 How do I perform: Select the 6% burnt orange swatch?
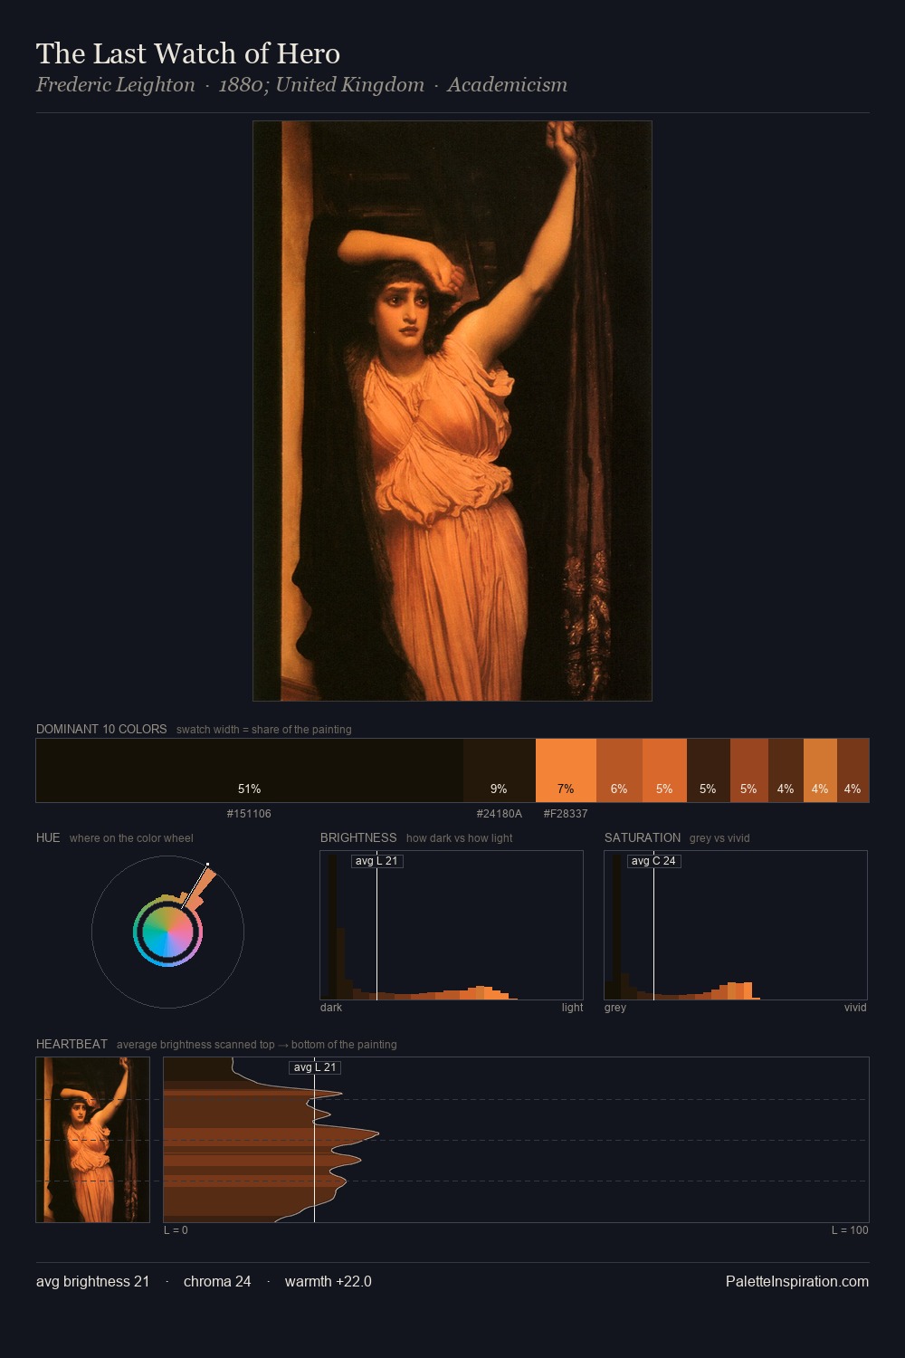(x=619, y=770)
